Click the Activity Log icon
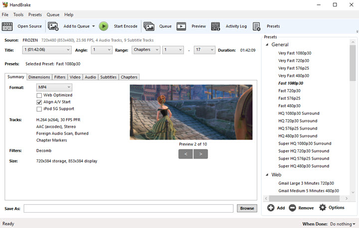Screen dimensions: 359x228 pos(215,26)
